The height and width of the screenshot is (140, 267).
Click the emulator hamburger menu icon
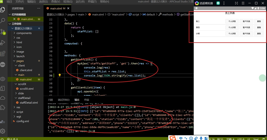[x=243, y=3]
